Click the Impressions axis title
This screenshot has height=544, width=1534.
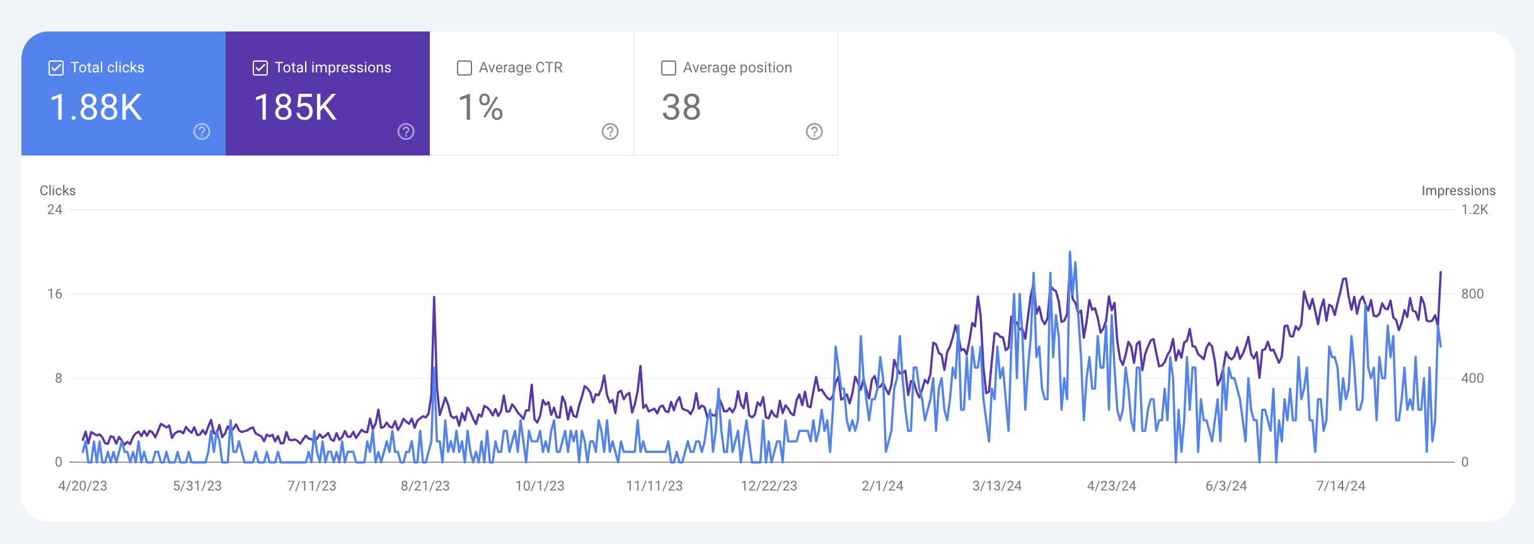coord(1458,191)
